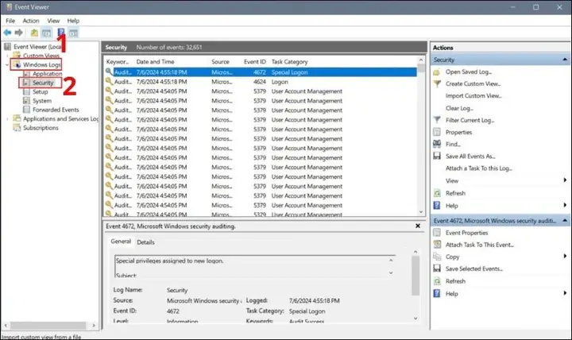Click the Save All Events As disk icon
This screenshot has height=340, width=572.
tap(437, 156)
